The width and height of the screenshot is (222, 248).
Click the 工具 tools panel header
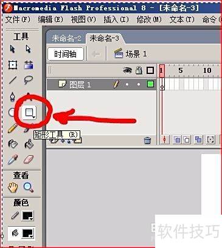[21, 36]
